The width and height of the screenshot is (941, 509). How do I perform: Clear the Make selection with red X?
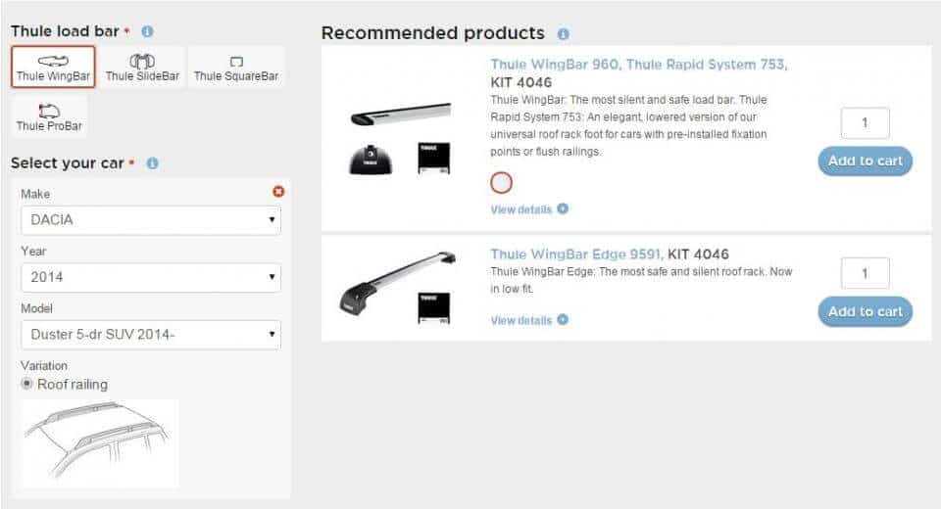277,193
